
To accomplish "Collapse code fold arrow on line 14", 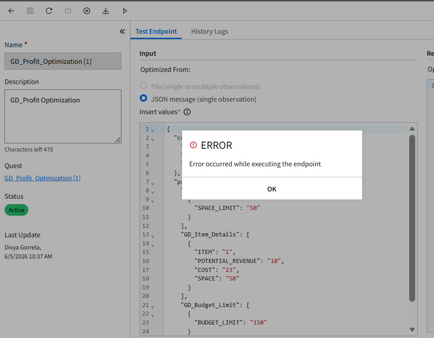I will (x=152, y=245).
